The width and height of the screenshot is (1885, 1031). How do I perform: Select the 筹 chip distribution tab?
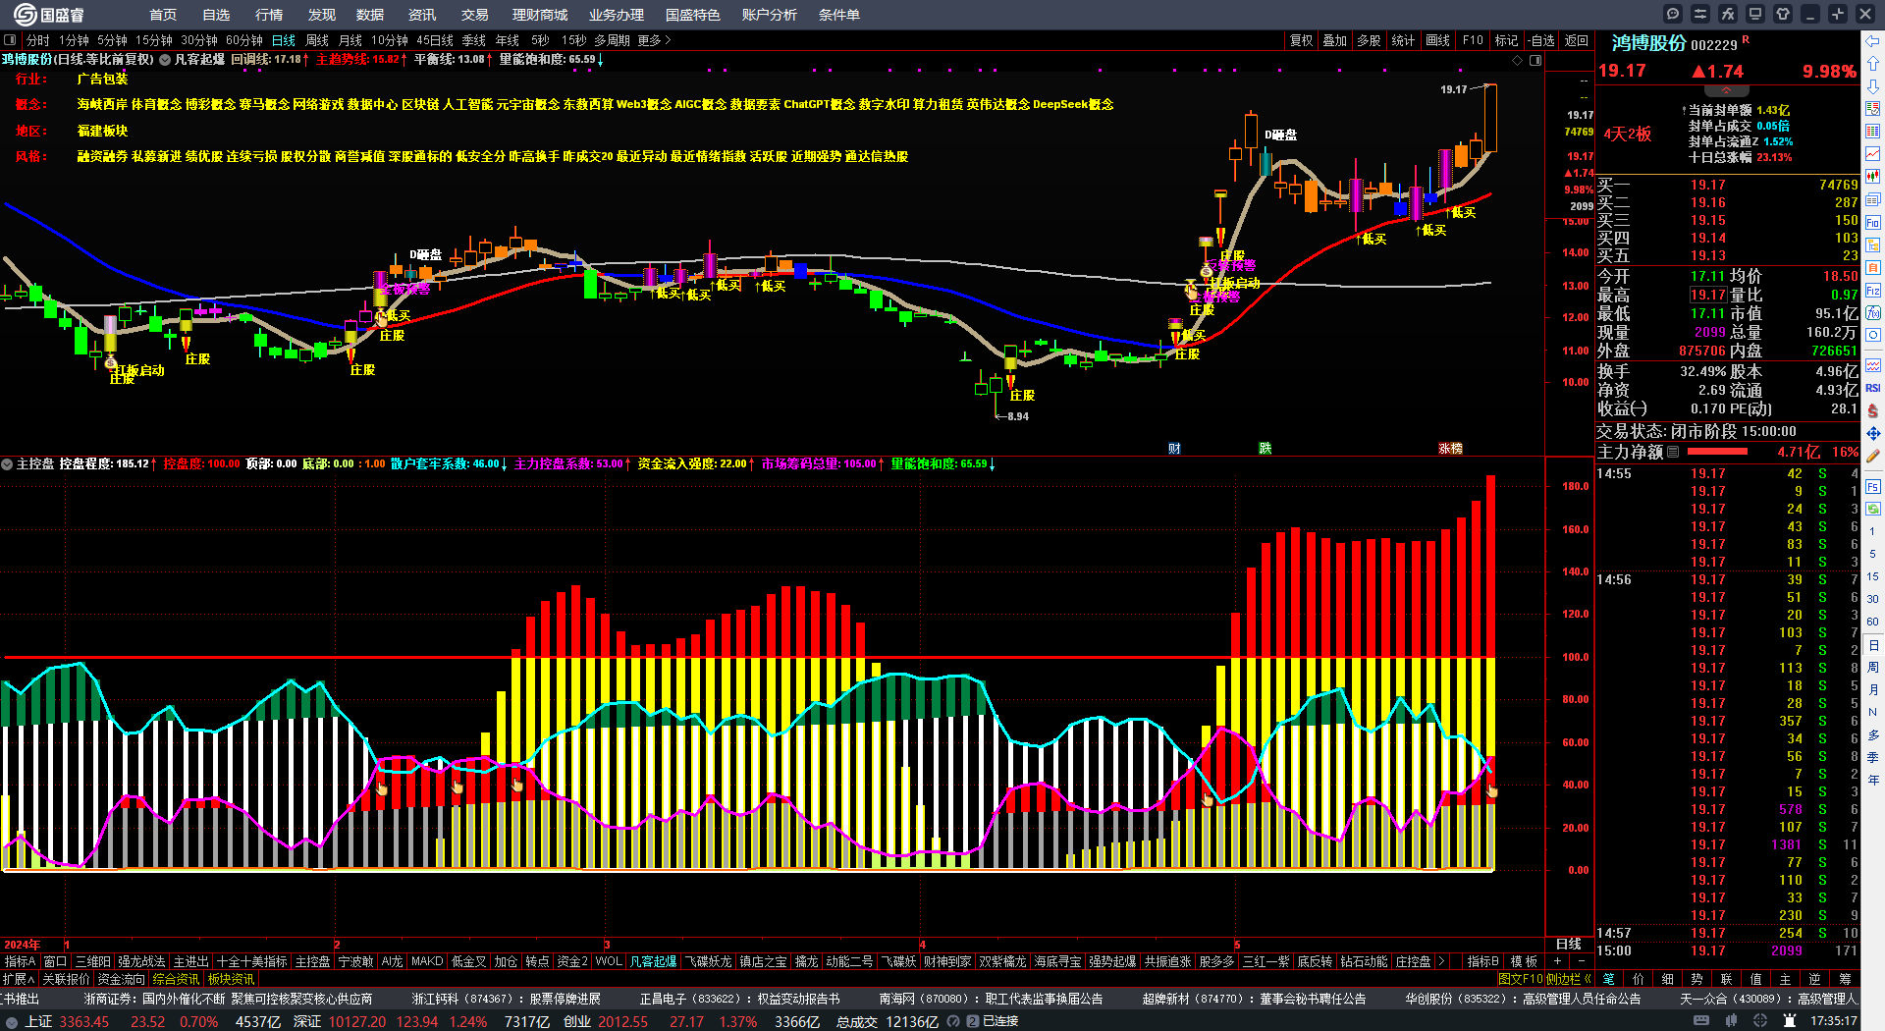1845,979
